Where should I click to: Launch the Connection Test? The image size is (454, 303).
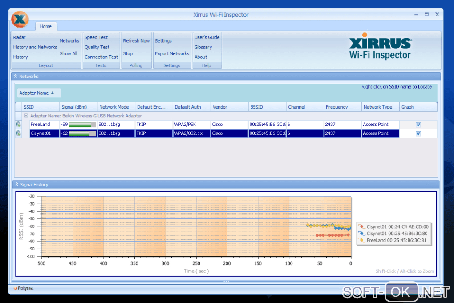point(101,57)
